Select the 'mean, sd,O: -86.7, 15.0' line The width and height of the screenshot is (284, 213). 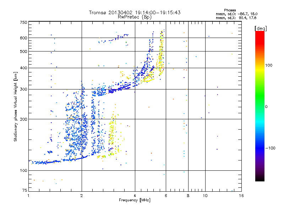pos(236,14)
